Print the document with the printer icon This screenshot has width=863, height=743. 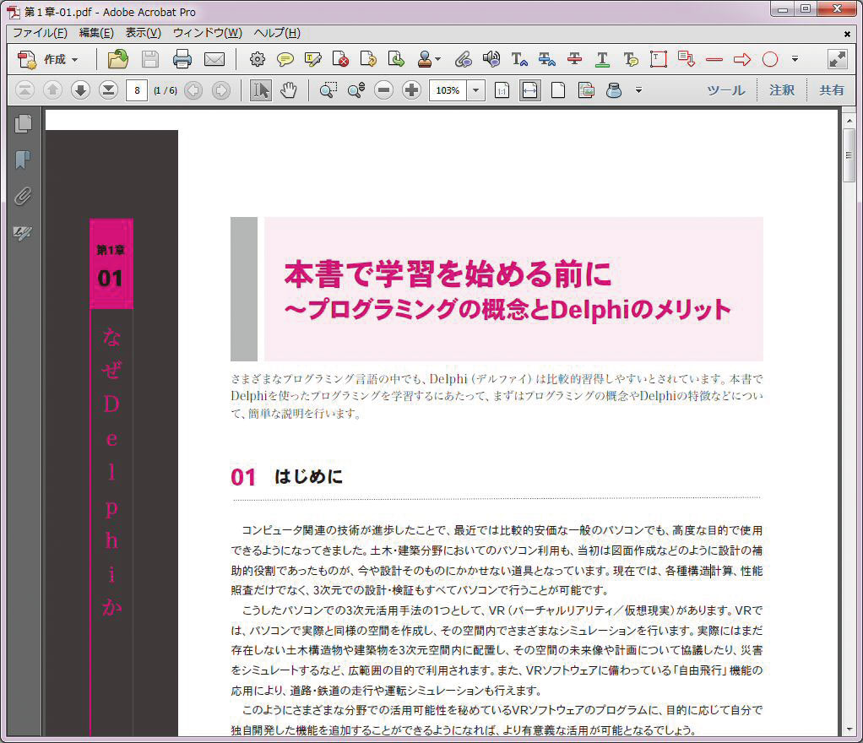182,59
